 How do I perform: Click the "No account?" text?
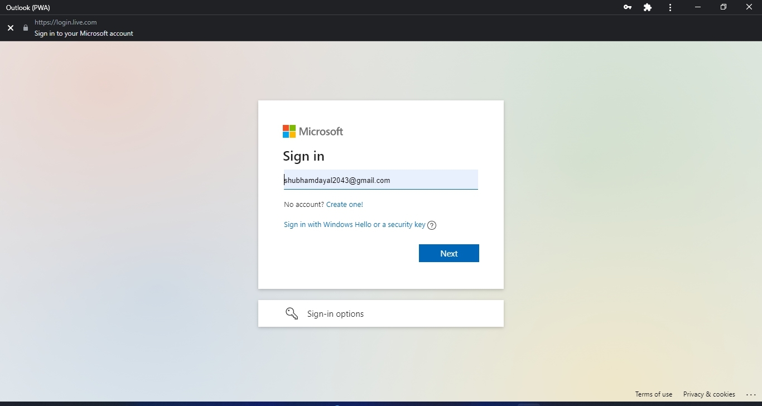304,205
